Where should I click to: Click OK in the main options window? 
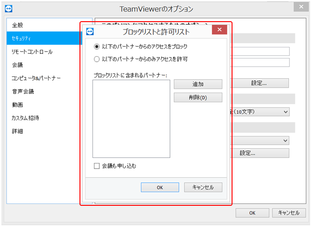(252, 213)
